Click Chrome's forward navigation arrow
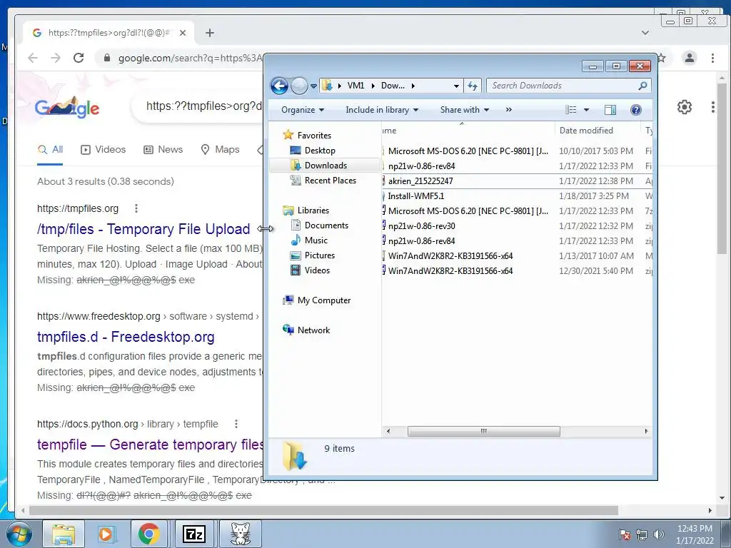This screenshot has width=731, height=548. click(56, 58)
